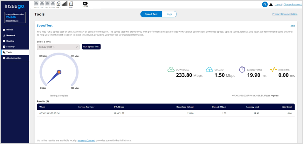The width and height of the screenshot is (303, 144).
Task: Select the Speed Test tab
Action: 151,14
